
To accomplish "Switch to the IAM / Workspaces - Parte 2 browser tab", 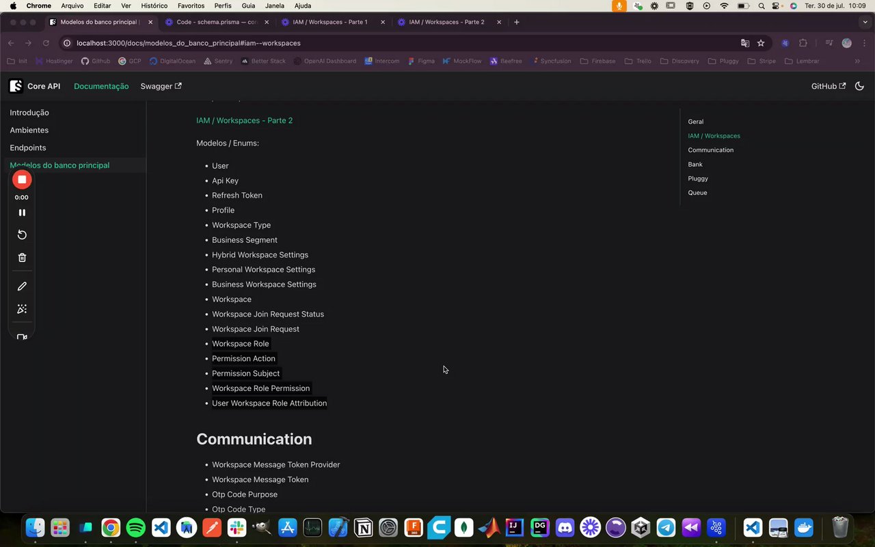I will tap(446, 22).
